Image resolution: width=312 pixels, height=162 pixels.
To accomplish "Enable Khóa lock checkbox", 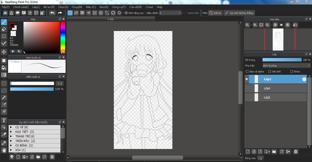I will pyautogui.click(x=292, y=71).
